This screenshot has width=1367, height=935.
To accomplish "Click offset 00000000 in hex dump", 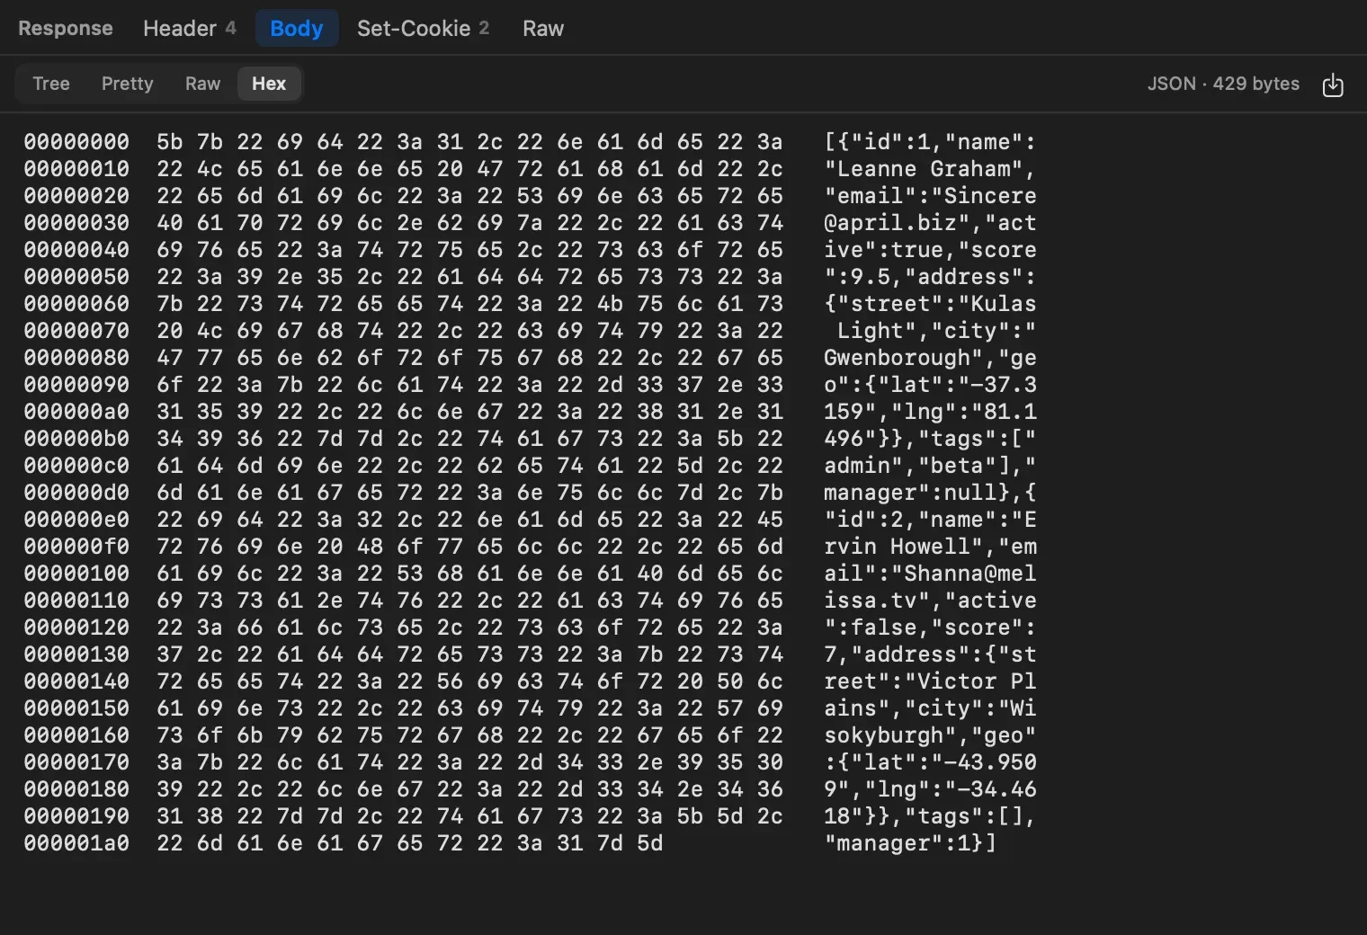I will 76,142.
